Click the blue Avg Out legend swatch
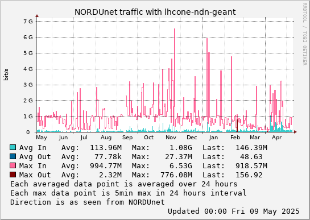Viewport: 310px width, 220px height. (13, 156)
